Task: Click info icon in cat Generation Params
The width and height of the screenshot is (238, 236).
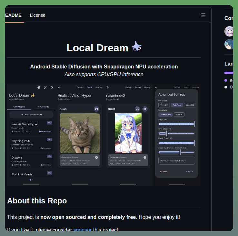Action: click(x=96, y=158)
